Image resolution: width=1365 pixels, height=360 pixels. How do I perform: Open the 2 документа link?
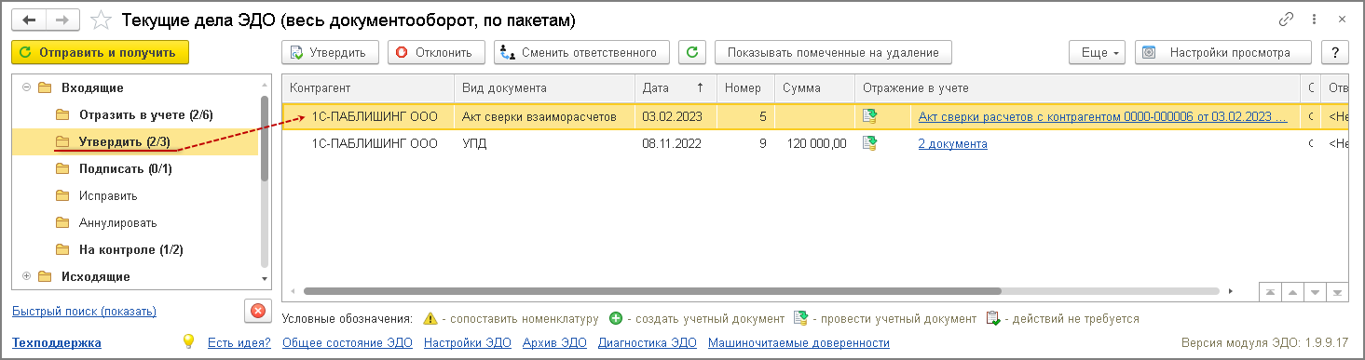point(952,143)
